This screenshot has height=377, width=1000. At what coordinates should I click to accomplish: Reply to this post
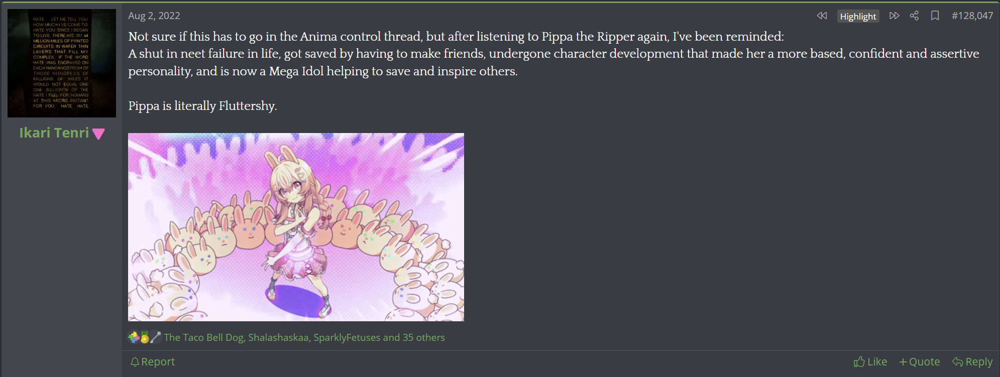(x=972, y=362)
